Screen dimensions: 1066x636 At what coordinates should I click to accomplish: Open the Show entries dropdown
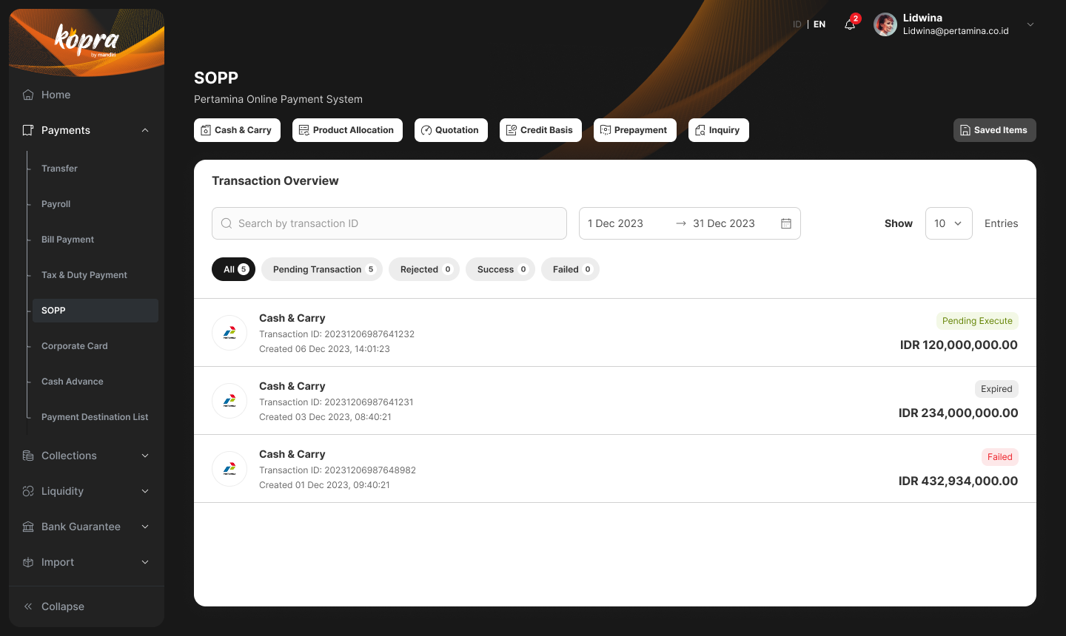[x=948, y=223]
